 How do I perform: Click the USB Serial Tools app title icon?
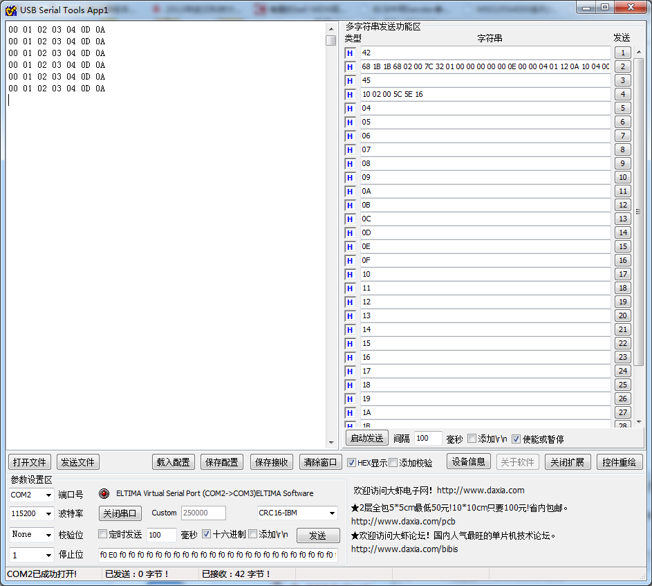click(11, 10)
